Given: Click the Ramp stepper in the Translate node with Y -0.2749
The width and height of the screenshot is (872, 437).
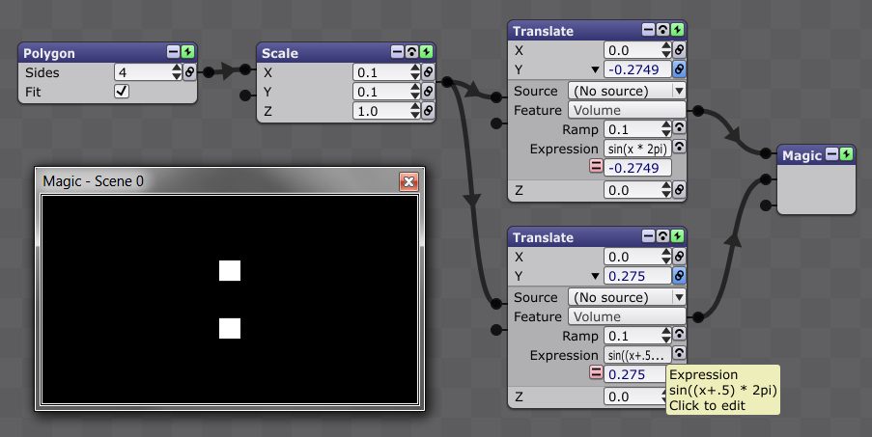Looking at the screenshot, I should click(x=666, y=129).
